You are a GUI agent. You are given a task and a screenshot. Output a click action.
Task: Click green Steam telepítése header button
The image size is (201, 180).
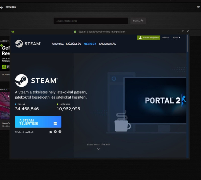[148, 38]
